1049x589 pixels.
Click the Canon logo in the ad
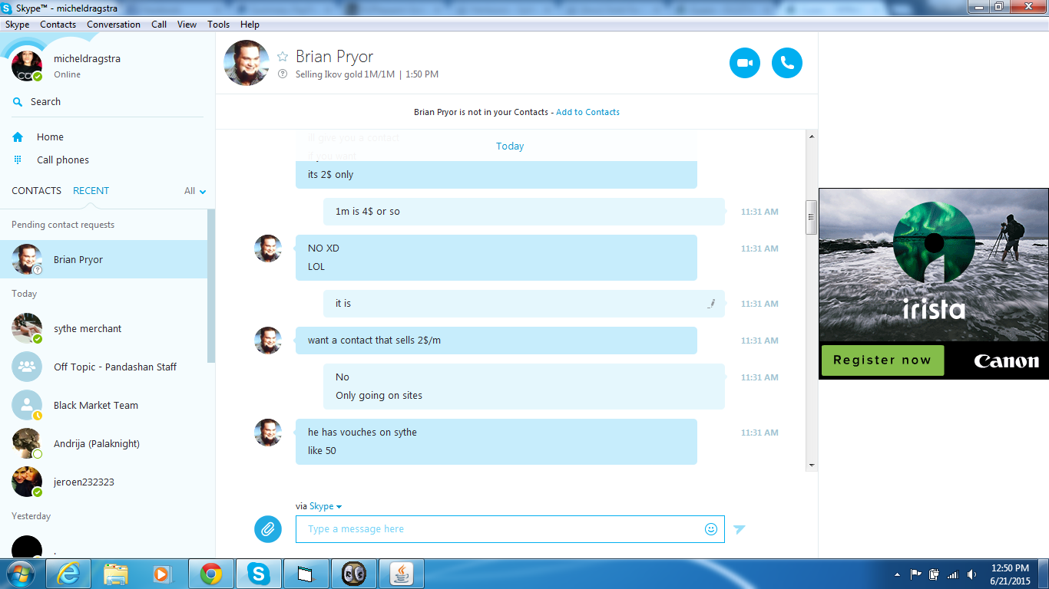click(1006, 361)
